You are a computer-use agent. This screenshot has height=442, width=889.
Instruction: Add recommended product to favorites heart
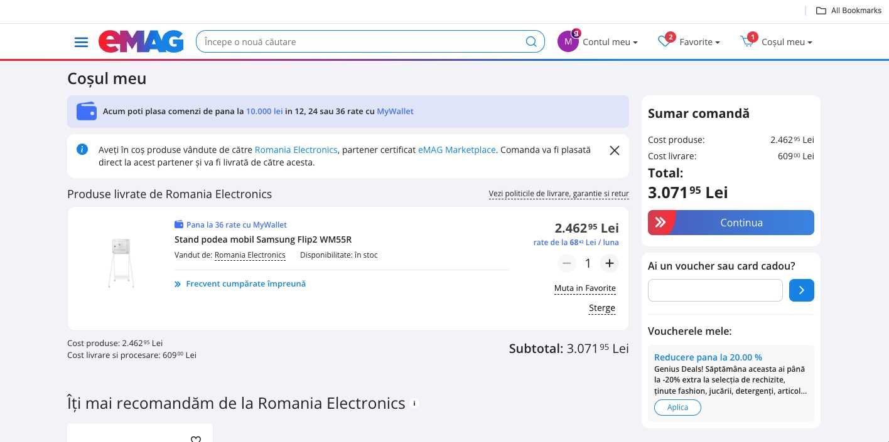tap(196, 439)
